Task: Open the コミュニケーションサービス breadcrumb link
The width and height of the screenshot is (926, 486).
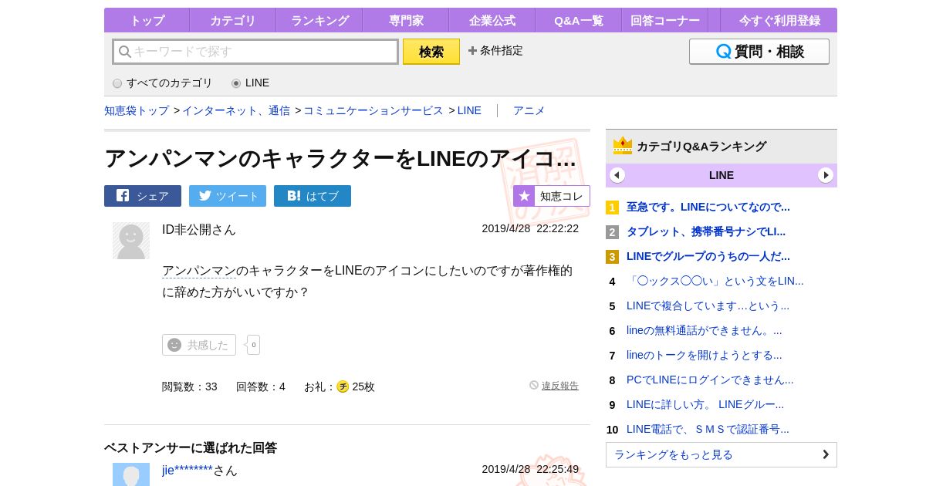Action: click(373, 110)
